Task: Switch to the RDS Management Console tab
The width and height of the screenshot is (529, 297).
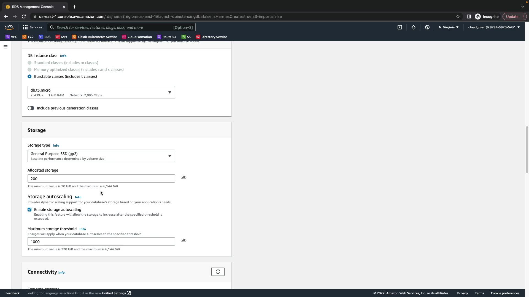Action: click(x=33, y=7)
